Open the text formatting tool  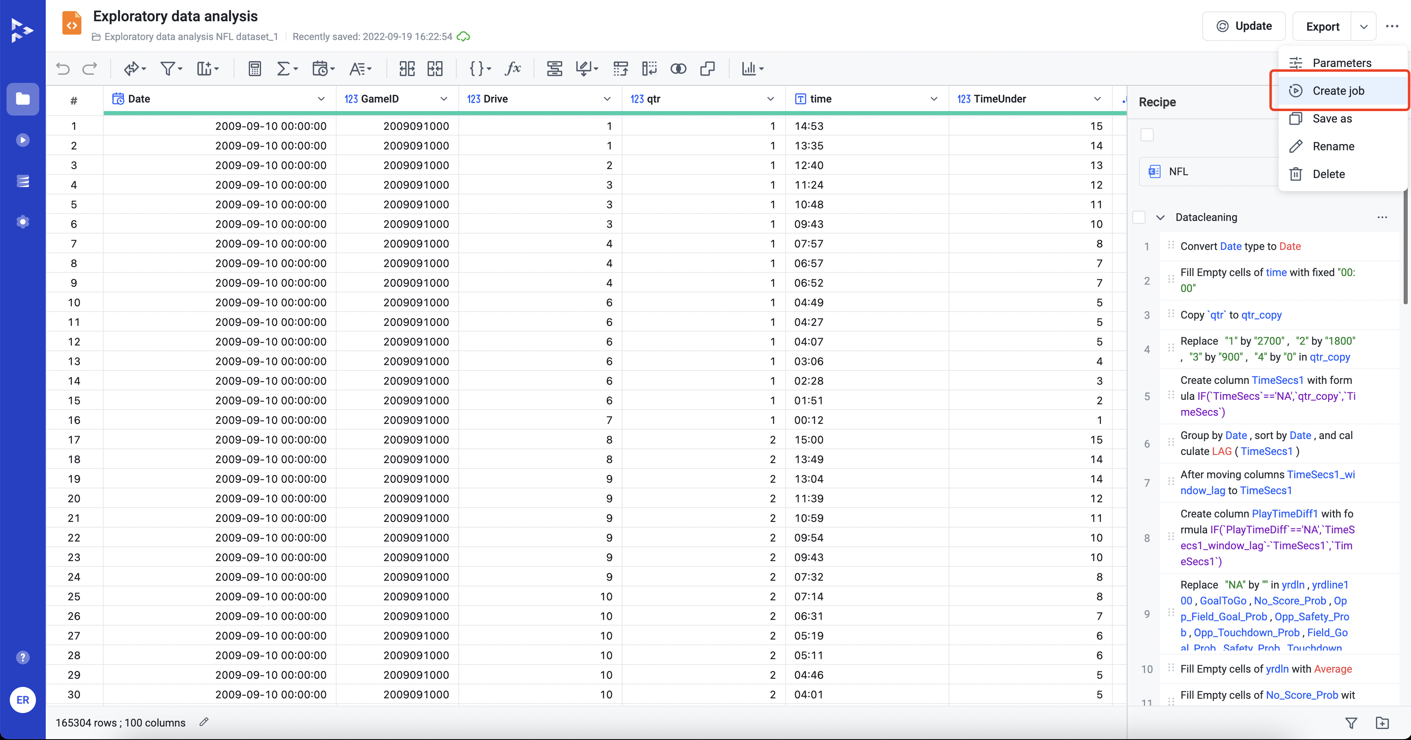pyautogui.click(x=360, y=69)
